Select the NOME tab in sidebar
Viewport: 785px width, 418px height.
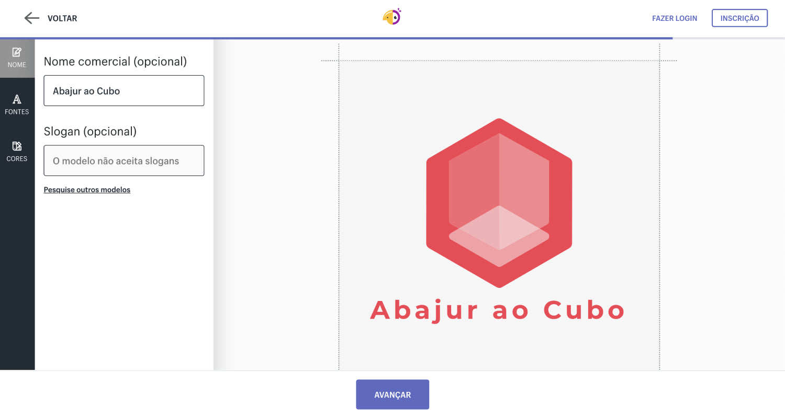[x=17, y=59]
